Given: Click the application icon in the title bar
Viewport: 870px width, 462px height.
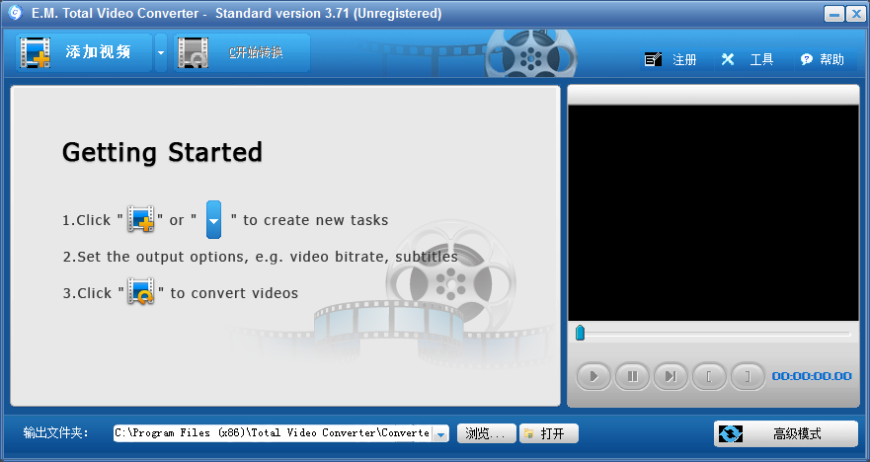Looking at the screenshot, I should pyautogui.click(x=15, y=12).
